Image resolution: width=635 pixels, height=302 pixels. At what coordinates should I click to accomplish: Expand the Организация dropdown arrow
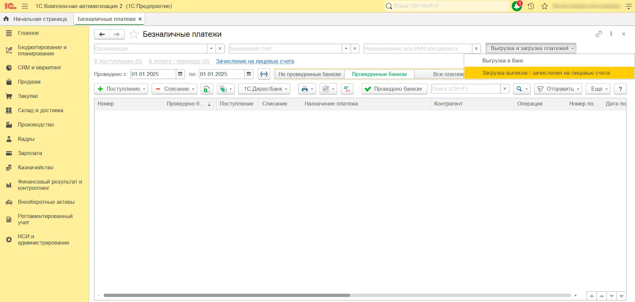(211, 48)
